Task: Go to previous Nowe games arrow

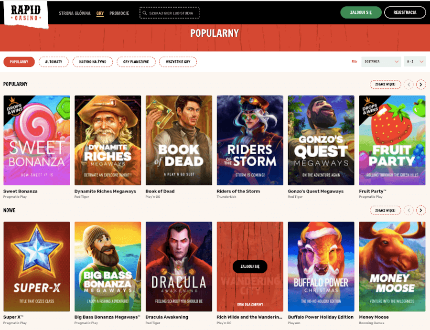Action: pos(408,211)
